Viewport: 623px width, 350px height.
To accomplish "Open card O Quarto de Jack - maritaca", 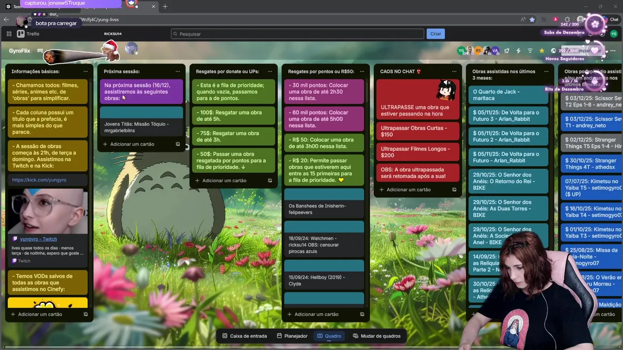I will point(508,95).
